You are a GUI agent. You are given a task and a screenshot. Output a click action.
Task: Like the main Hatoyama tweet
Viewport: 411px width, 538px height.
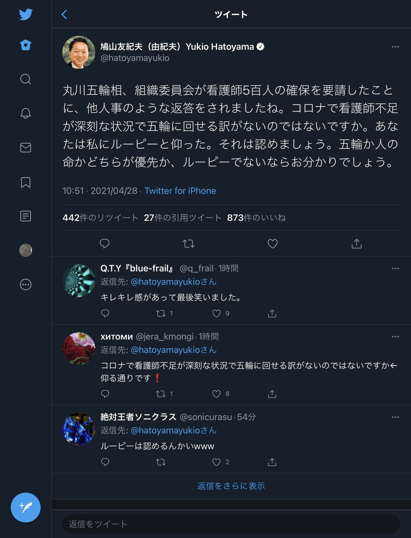(272, 244)
